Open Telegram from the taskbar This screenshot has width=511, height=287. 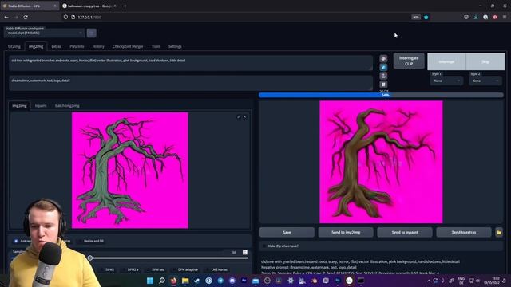tap(220, 281)
